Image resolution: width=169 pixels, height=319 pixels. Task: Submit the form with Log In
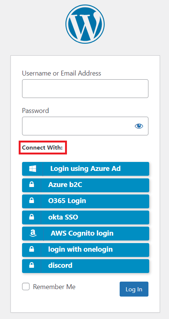134,289
